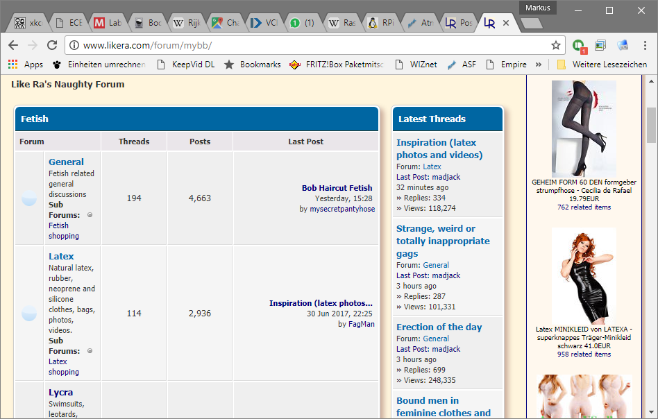Open the Bob Haircut Fetish last post
The height and width of the screenshot is (419, 658).
tap(337, 188)
